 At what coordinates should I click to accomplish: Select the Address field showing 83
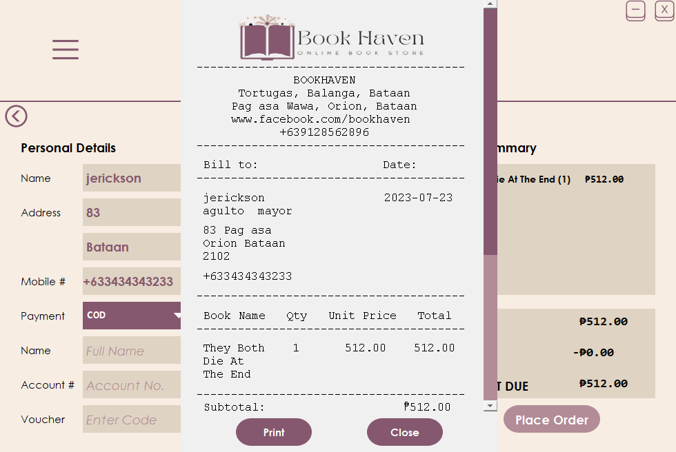click(x=131, y=212)
